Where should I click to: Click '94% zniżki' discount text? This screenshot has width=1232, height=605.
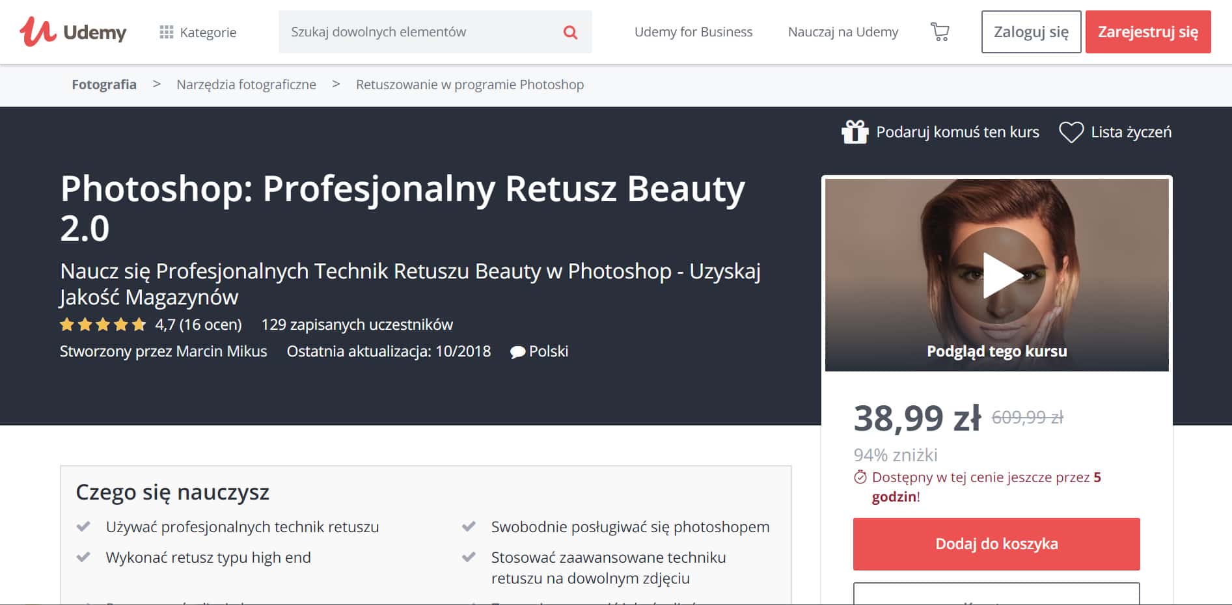896,455
